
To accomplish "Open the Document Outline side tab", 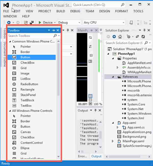I will pyautogui.click(x=5, y=54).
